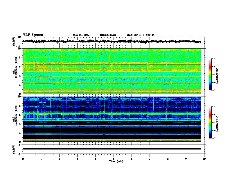Select the date text "May 14, 2022"
The height and width of the screenshot is (178, 230).
pos(81,35)
